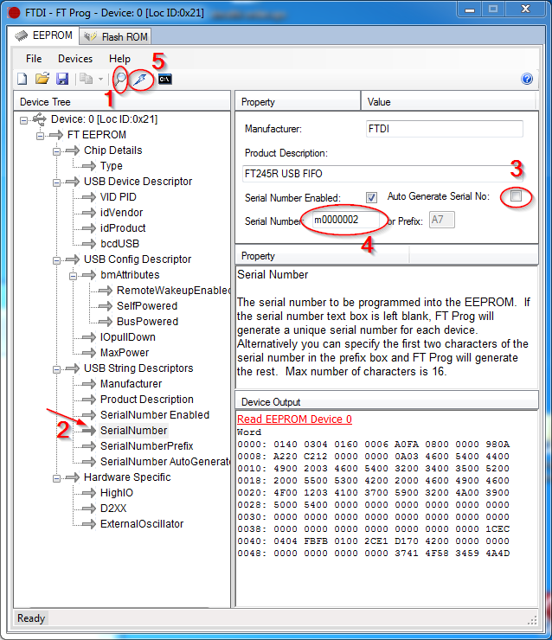Collapse the USB Config Descriptor node
This screenshot has width=552, height=640.
coord(56,260)
